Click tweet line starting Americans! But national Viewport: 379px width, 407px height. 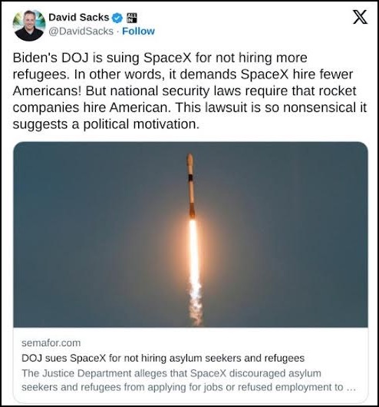pyautogui.click(x=184, y=91)
